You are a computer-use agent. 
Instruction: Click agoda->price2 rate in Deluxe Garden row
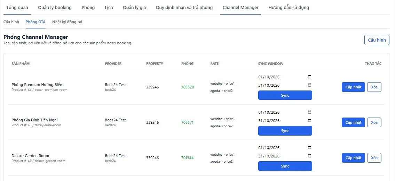point(221,162)
